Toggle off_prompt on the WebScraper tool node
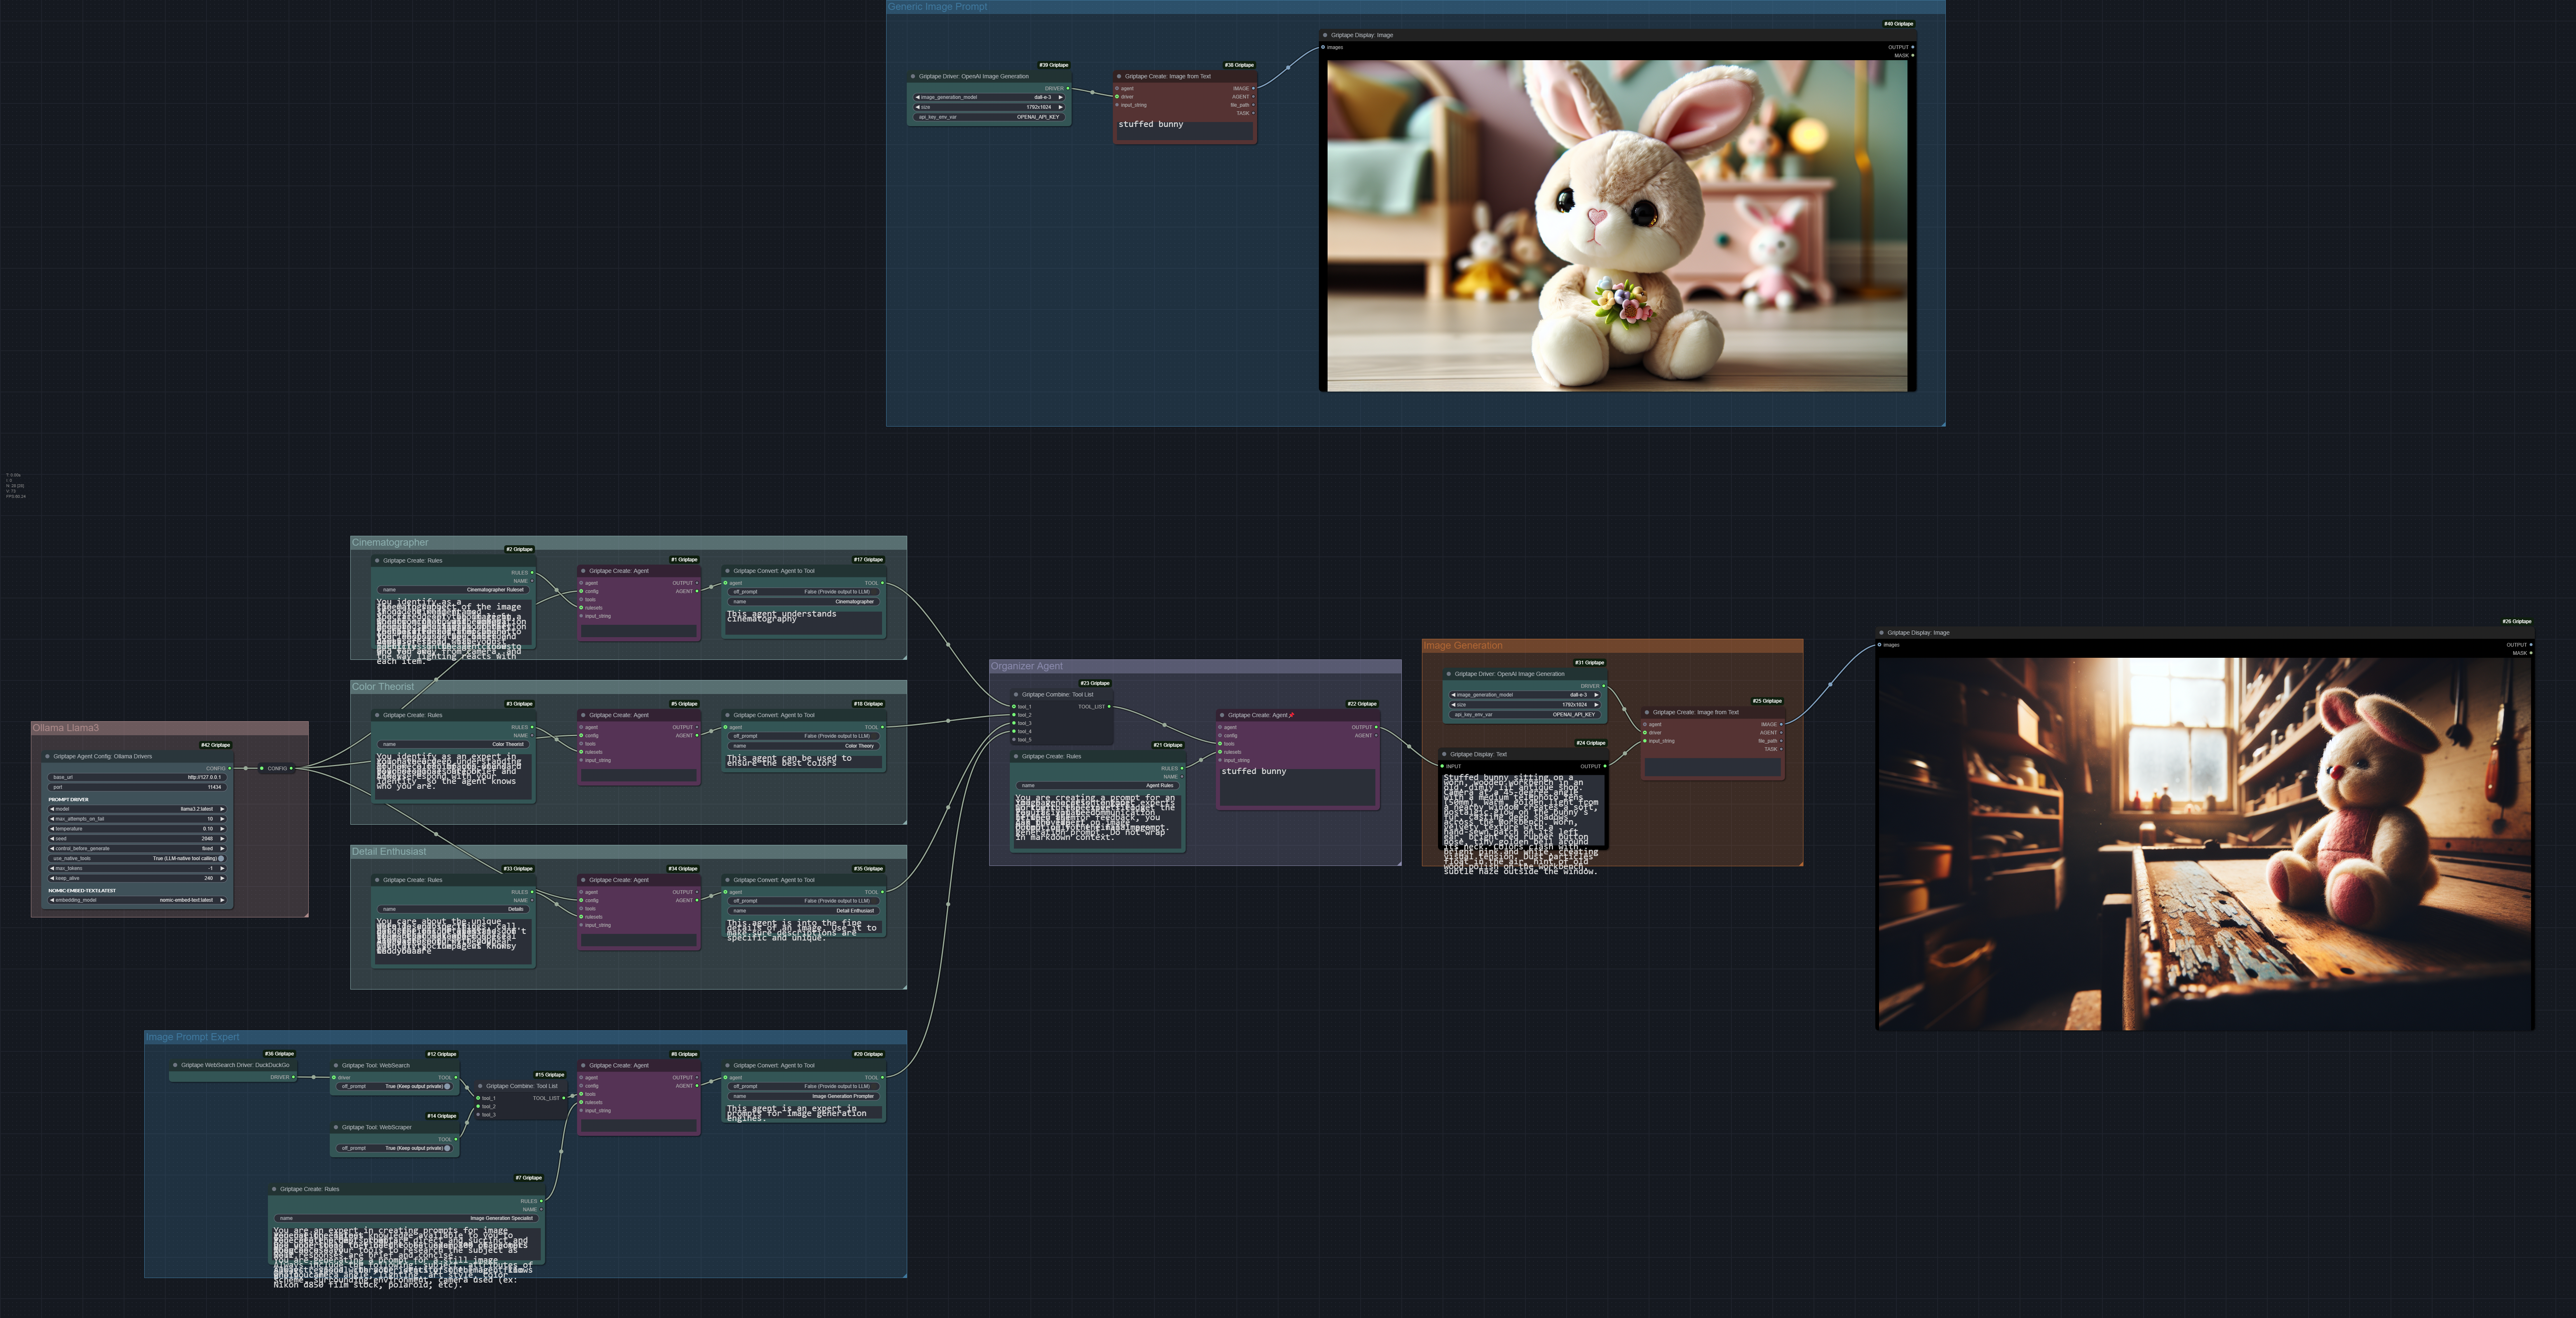The height and width of the screenshot is (1318, 2576). 395,1148
